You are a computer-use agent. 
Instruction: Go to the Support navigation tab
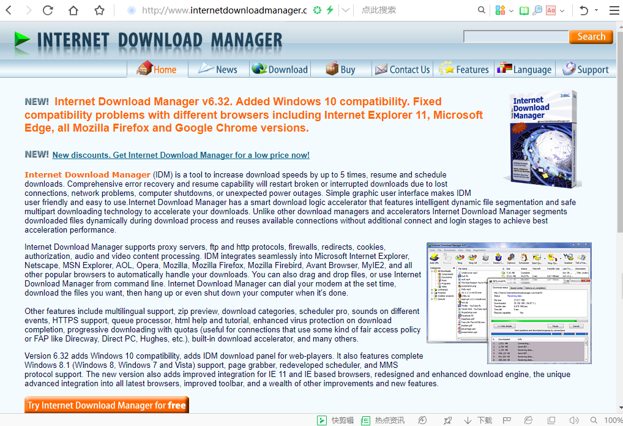click(x=586, y=69)
